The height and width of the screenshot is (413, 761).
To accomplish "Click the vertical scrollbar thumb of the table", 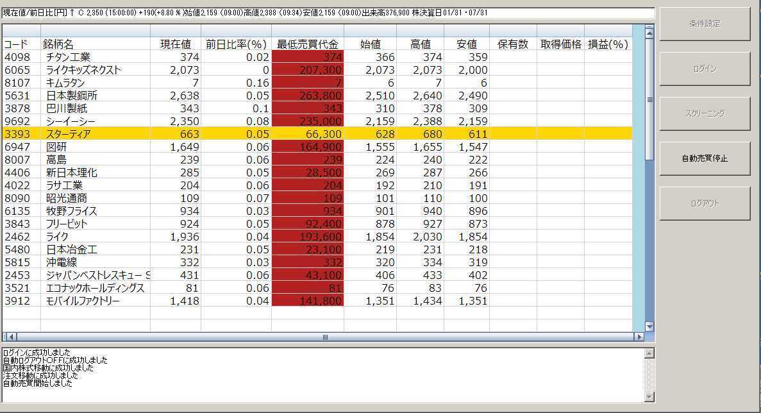I will (649, 99).
